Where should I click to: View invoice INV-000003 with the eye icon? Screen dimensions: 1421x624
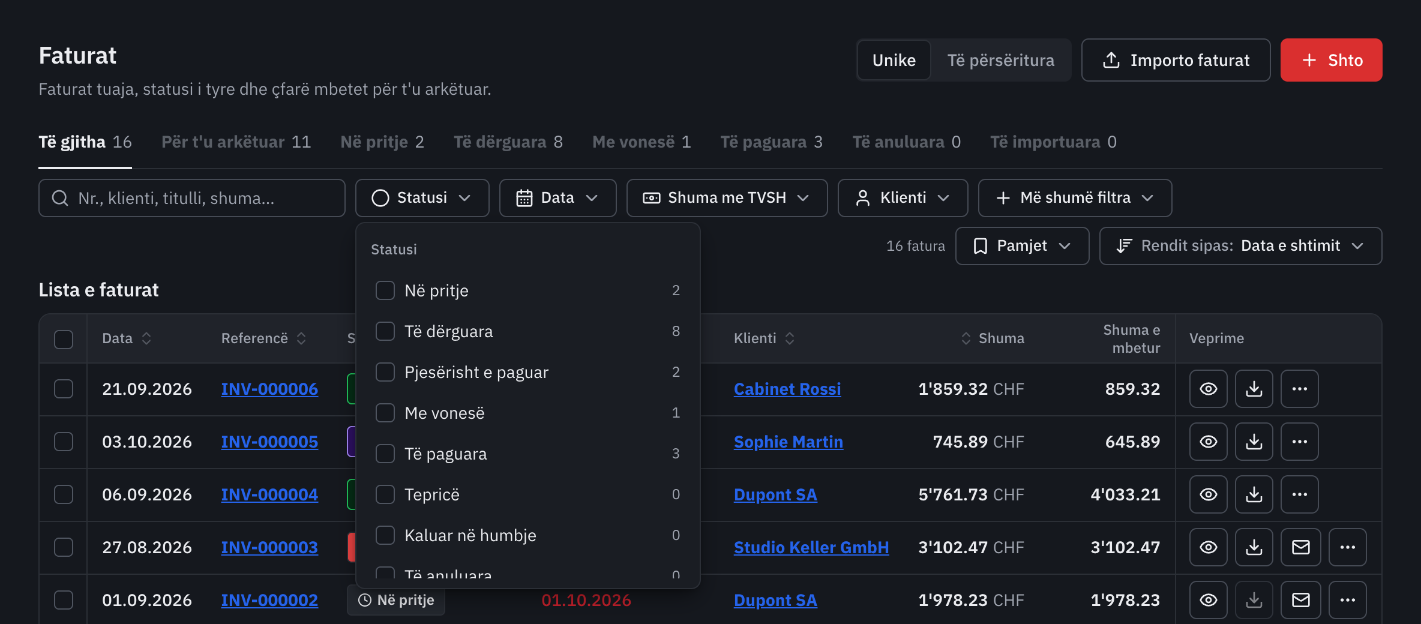click(x=1208, y=547)
